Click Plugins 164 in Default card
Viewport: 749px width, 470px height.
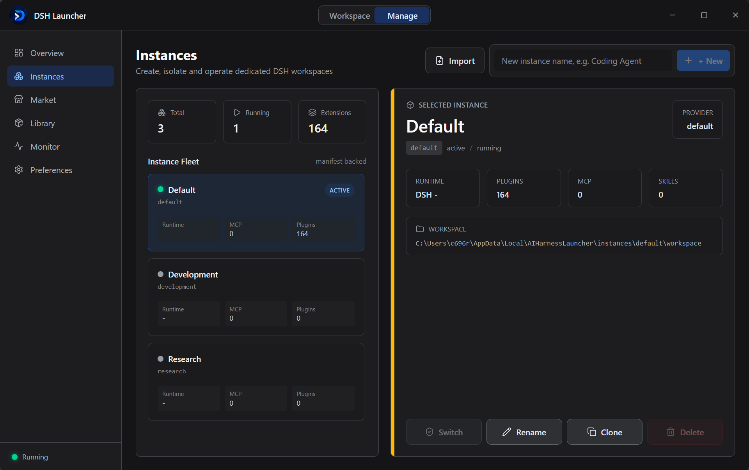click(323, 229)
